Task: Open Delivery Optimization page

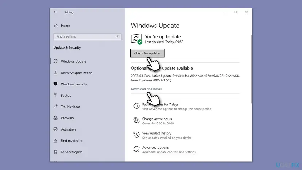Action: click(x=77, y=73)
